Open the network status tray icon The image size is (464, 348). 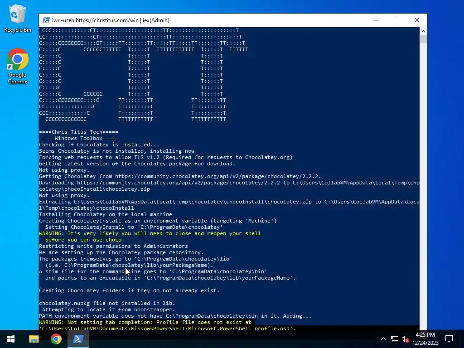click(395, 339)
